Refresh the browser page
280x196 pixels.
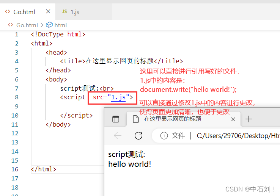[138, 136]
